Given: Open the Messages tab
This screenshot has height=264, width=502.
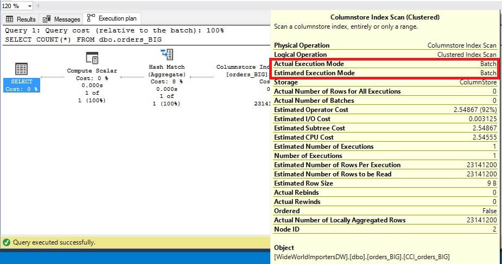Looking at the screenshot, I should pyautogui.click(x=66, y=19).
